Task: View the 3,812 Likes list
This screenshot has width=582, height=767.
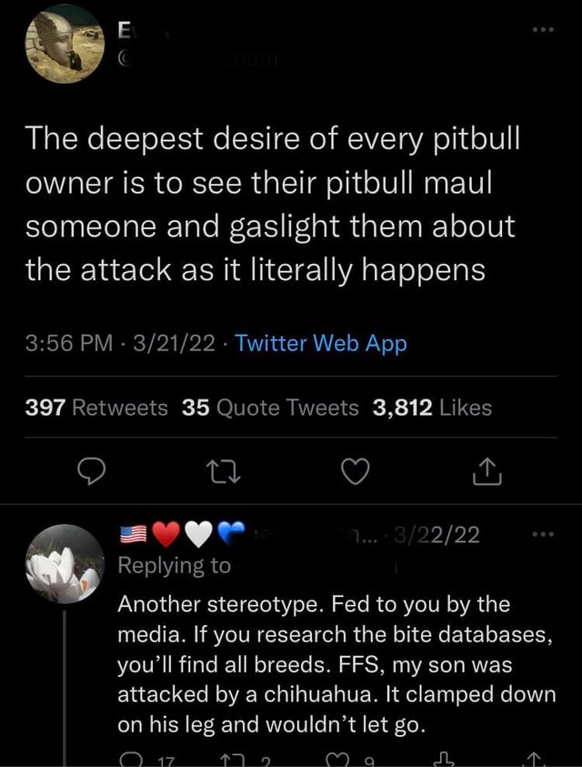Action: (432, 408)
